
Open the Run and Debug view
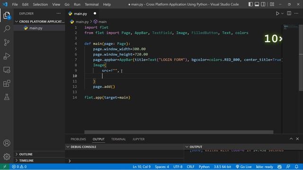[7, 56]
